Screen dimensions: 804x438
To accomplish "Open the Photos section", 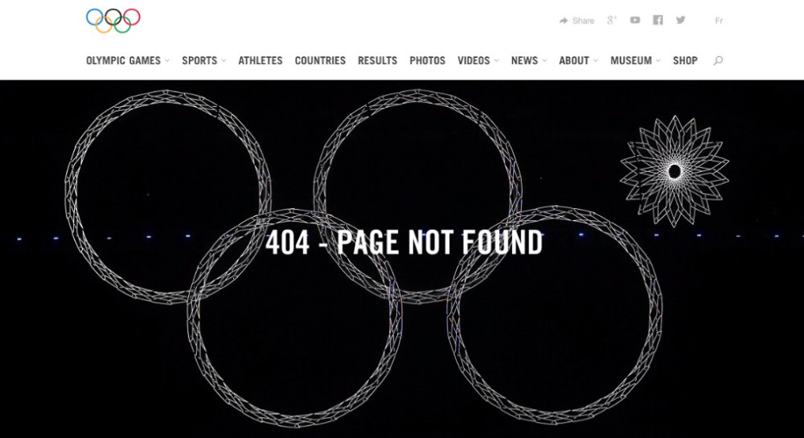I will [x=427, y=60].
